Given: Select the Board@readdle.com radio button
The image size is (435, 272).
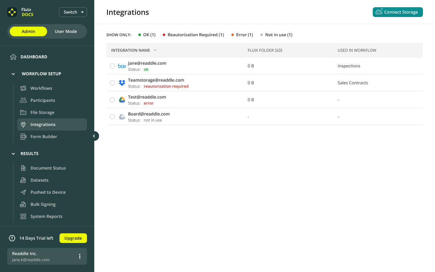Looking at the screenshot, I should [x=112, y=117].
